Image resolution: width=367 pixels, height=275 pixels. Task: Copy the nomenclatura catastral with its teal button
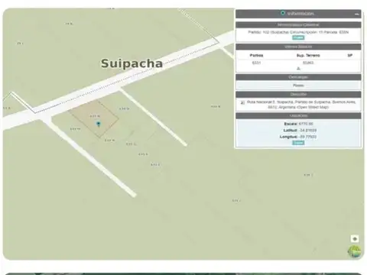click(x=298, y=37)
